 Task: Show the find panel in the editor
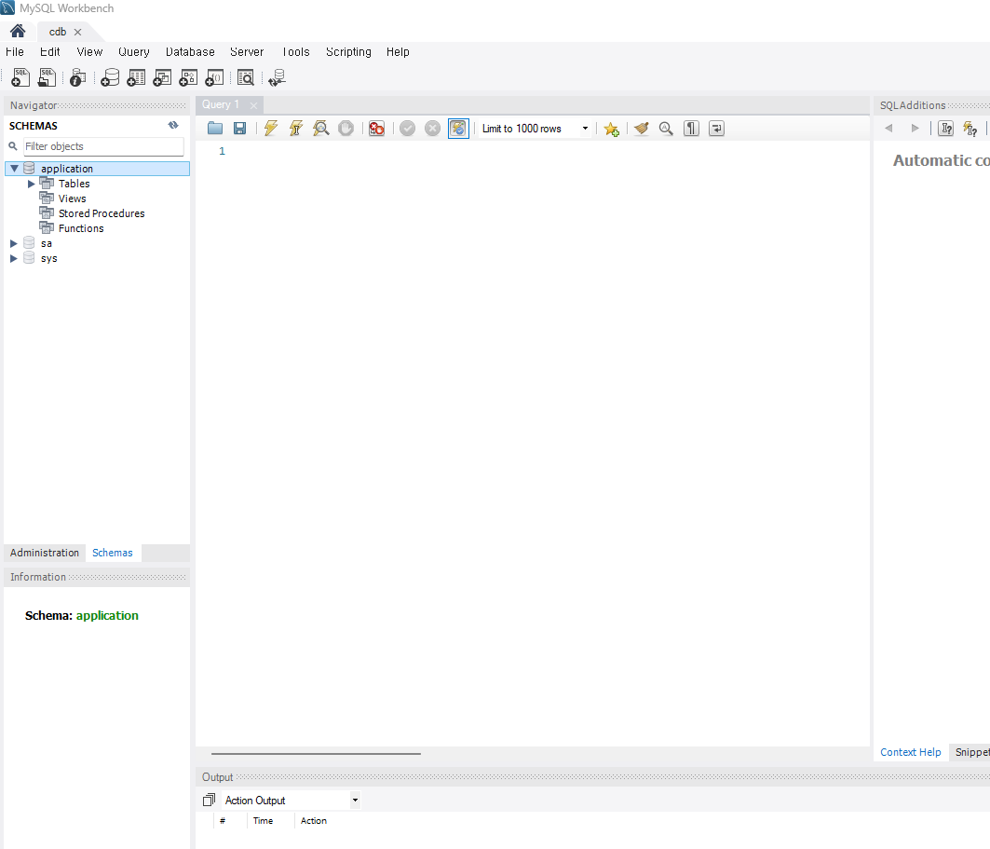[666, 129]
